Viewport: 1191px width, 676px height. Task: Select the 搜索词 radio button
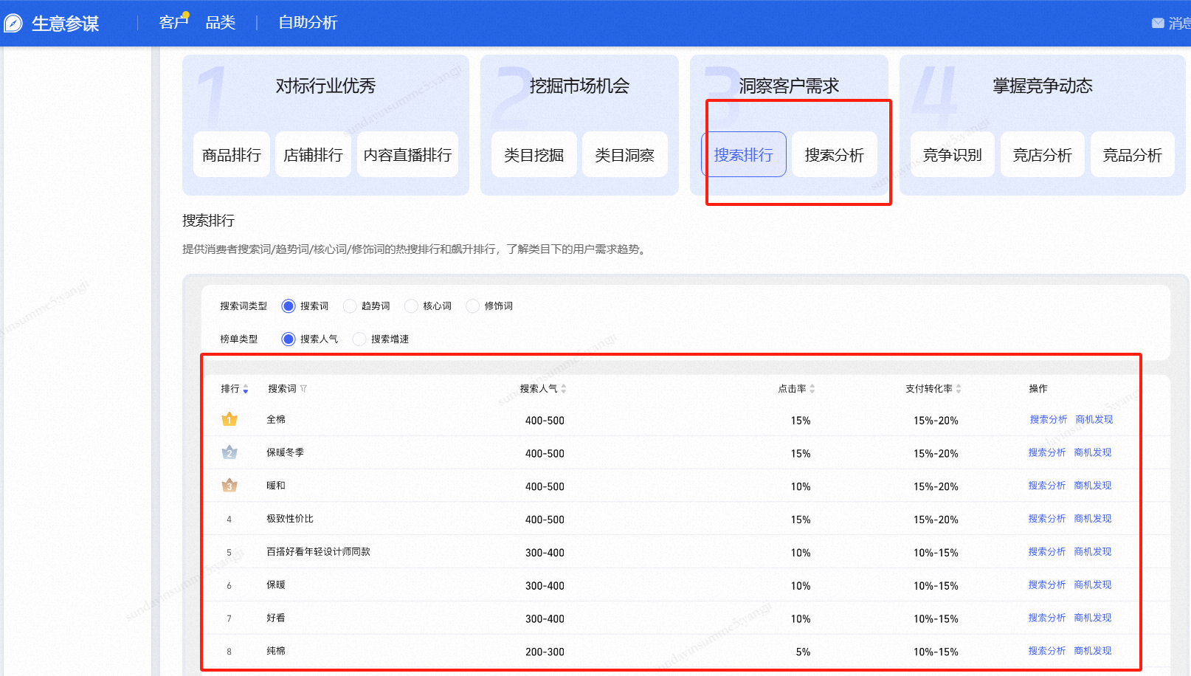(x=289, y=306)
